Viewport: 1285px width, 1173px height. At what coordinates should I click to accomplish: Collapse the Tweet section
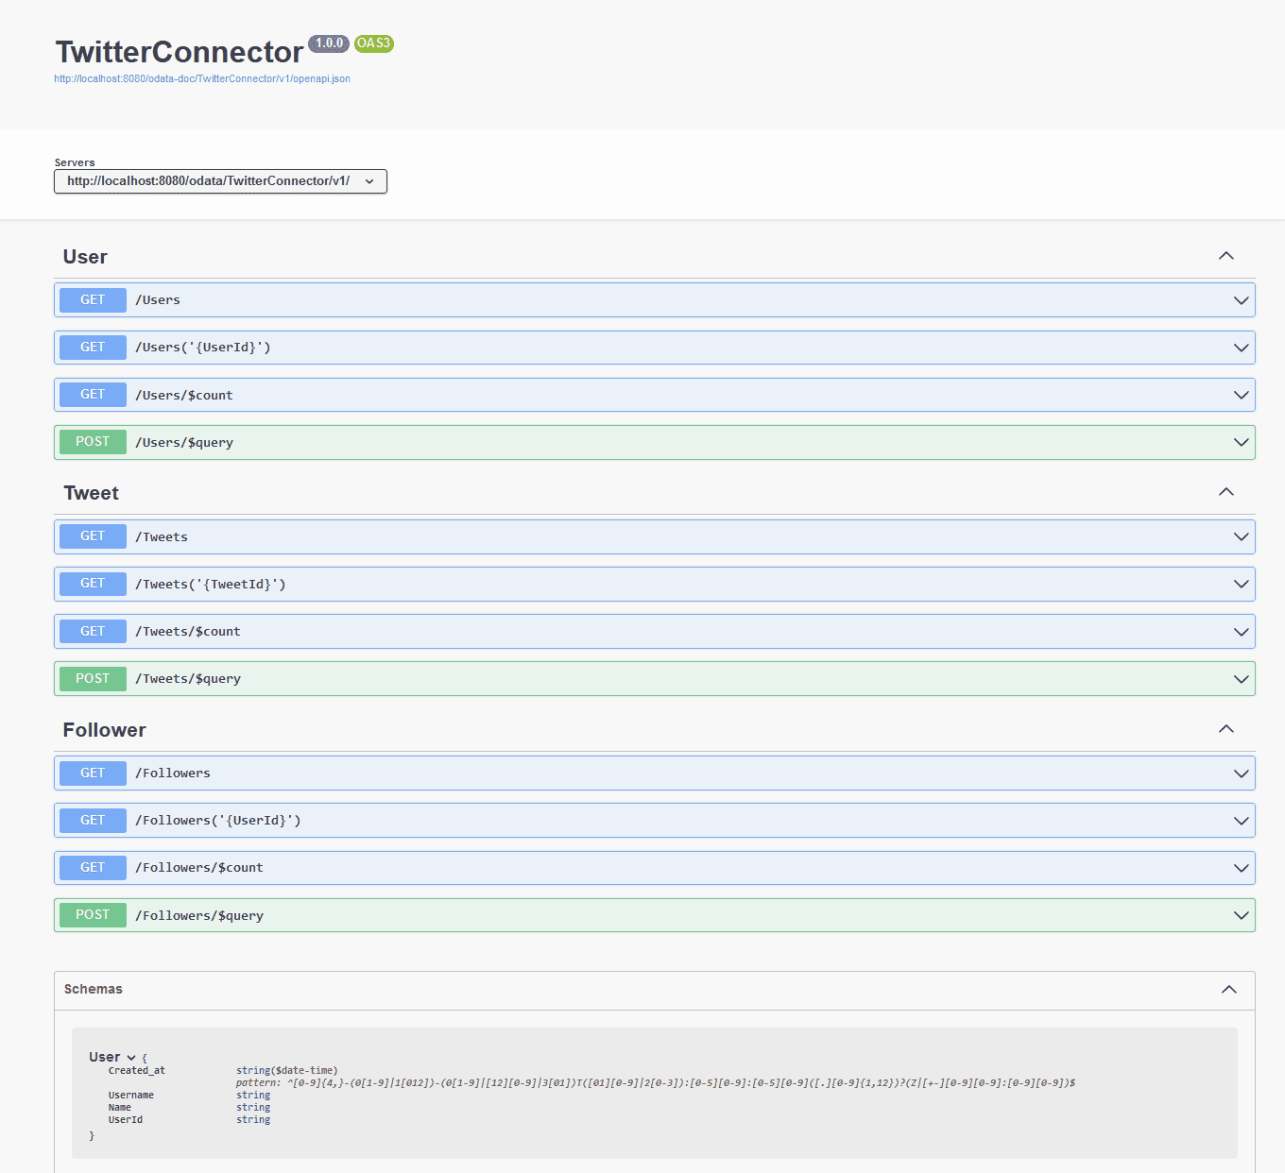(x=1225, y=492)
